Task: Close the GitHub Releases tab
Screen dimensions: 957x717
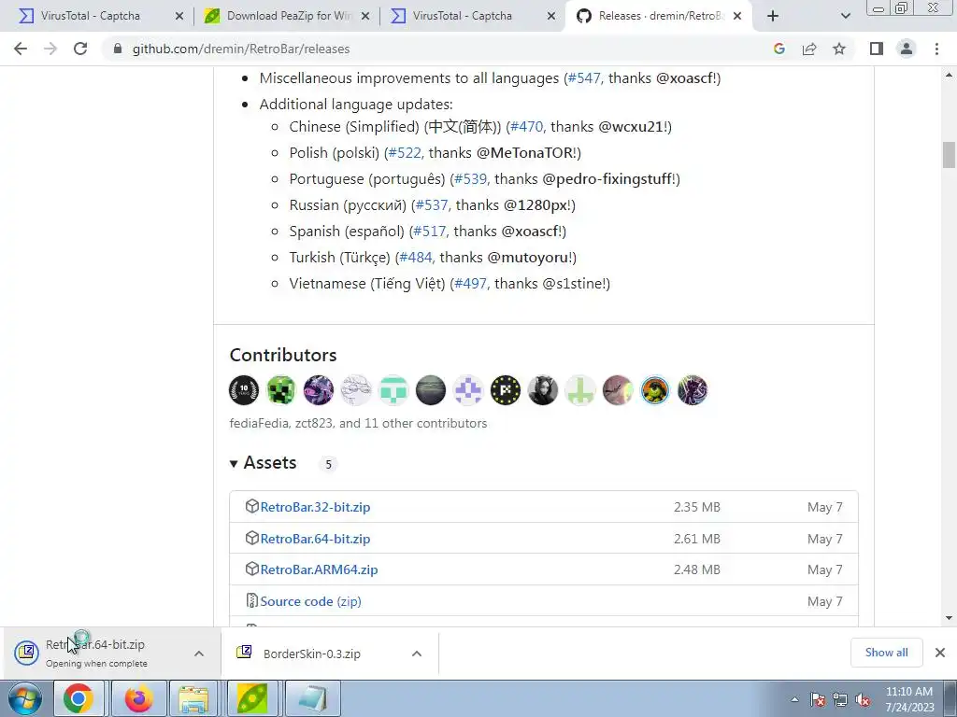Action: pos(737,17)
